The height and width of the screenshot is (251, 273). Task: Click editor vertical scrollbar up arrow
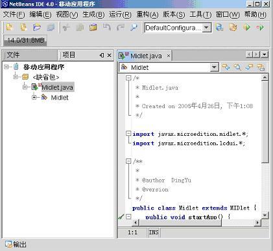(265, 78)
